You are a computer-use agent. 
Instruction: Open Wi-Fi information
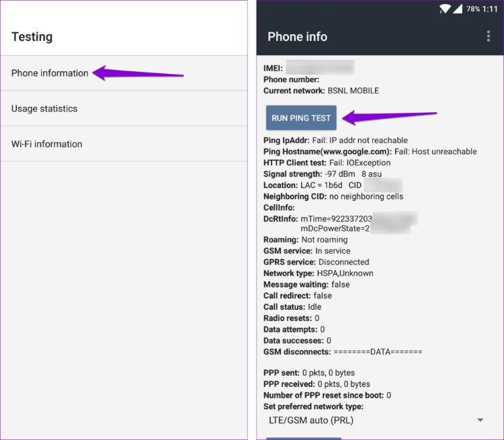point(46,144)
